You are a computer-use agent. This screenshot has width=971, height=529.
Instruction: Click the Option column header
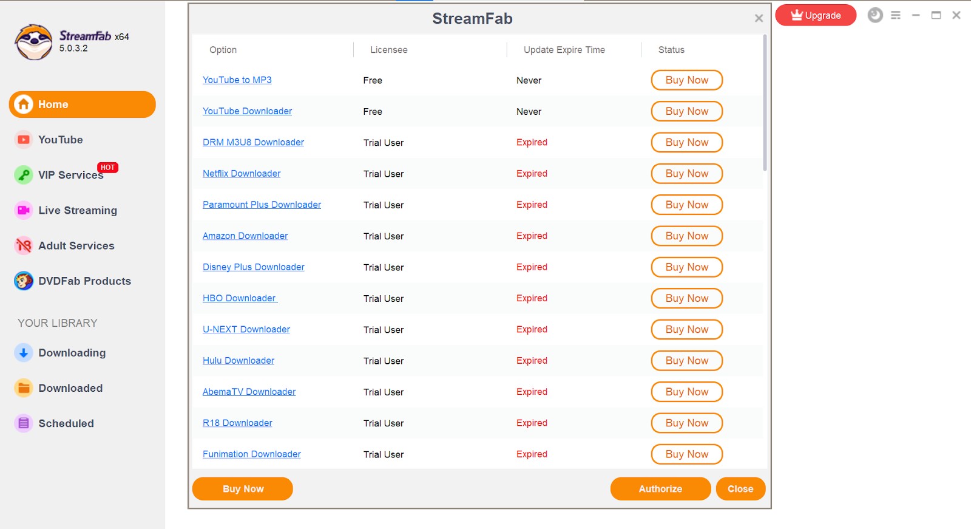223,50
